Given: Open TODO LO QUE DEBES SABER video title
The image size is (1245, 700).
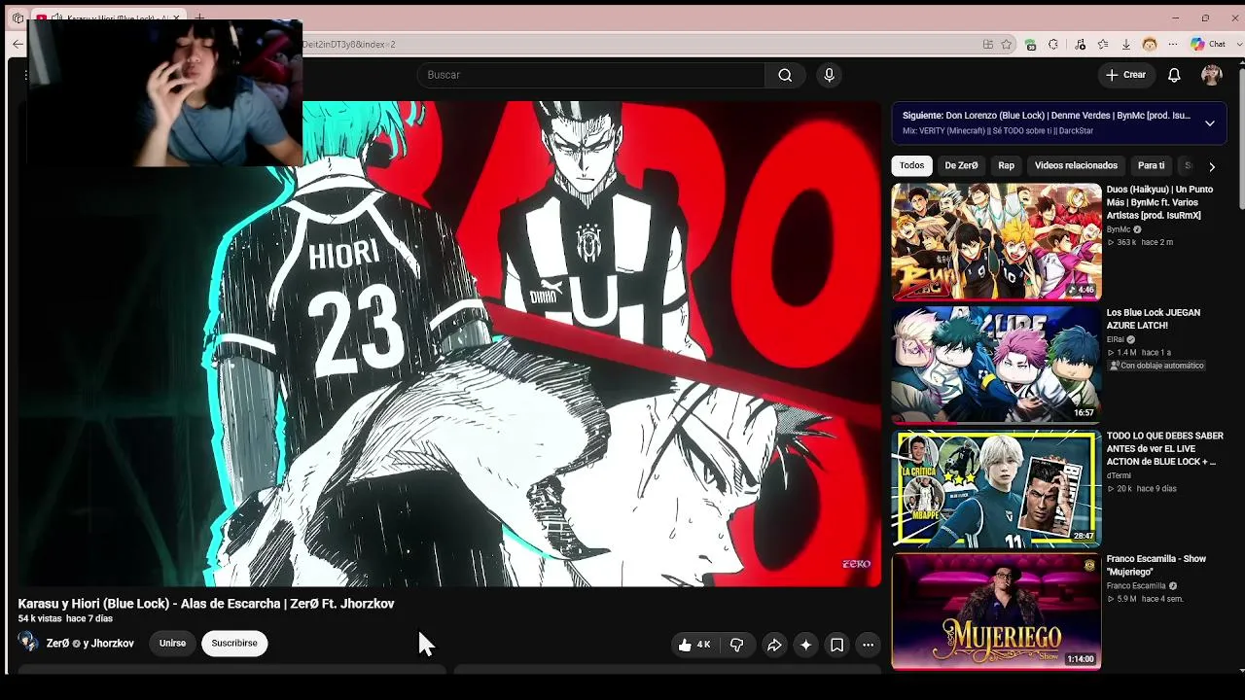Looking at the screenshot, I should click(1164, 448).
